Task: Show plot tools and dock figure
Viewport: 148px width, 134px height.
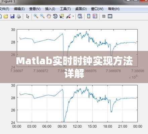Action: (x=110, y=16)
